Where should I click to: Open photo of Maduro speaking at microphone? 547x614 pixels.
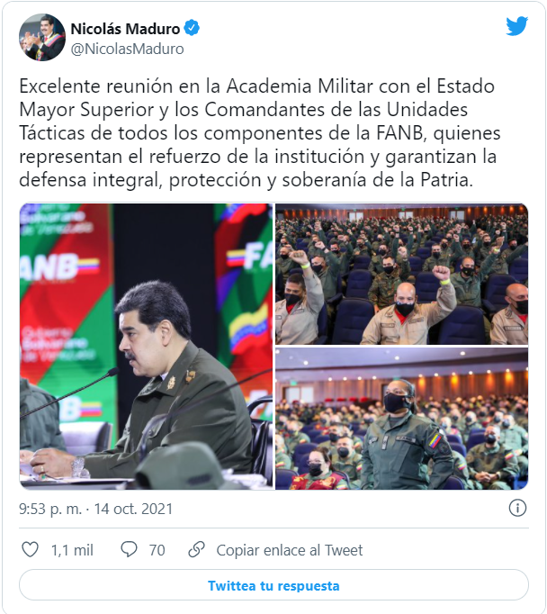click(x=146, y=346)
